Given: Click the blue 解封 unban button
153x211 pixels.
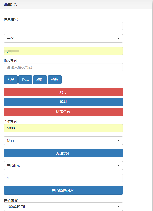Looking at the screenshot, I should 63,102.
